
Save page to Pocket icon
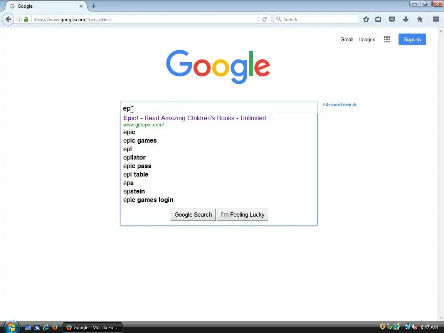tap(392, 19)
